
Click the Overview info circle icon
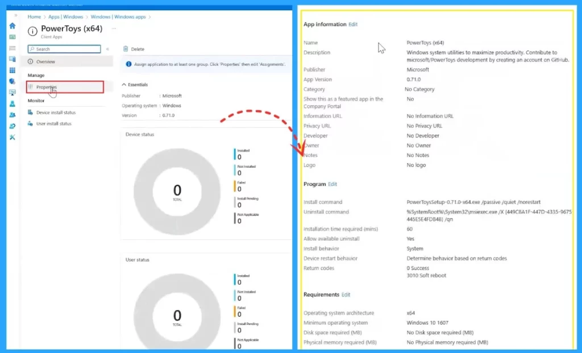31,61
